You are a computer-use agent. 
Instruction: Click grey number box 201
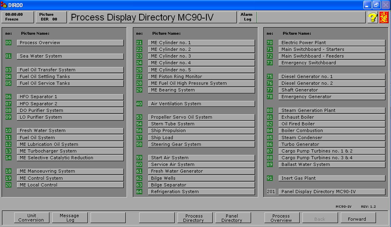pyautogui.click(x=270, y=192)
